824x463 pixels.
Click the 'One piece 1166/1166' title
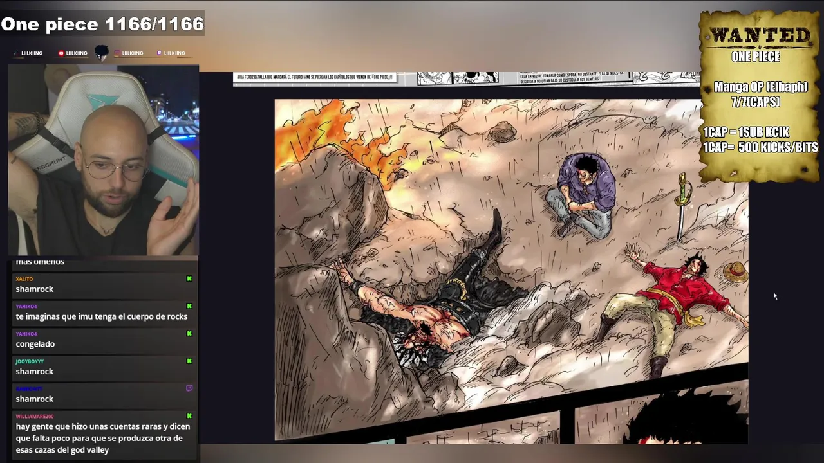coord(102,24)
